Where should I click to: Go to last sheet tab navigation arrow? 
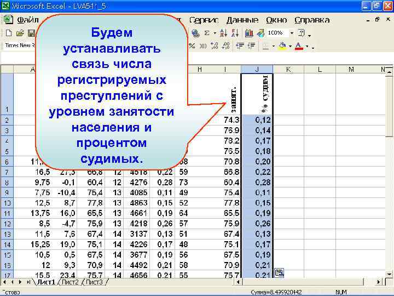click(x=28, y=282)
